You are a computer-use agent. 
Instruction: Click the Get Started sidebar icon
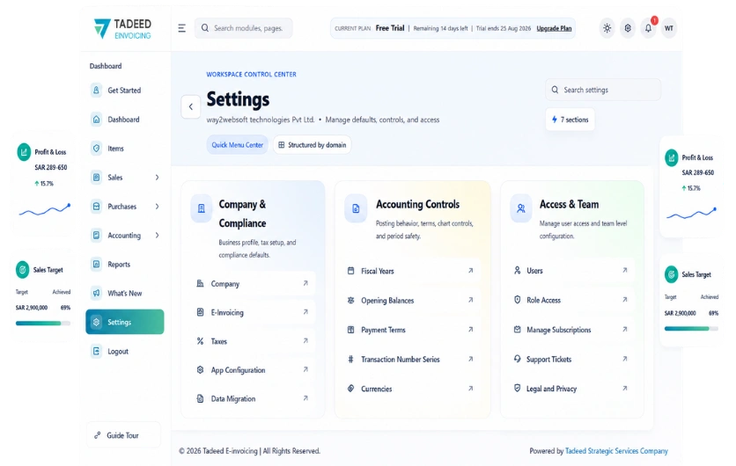point(96,90)
